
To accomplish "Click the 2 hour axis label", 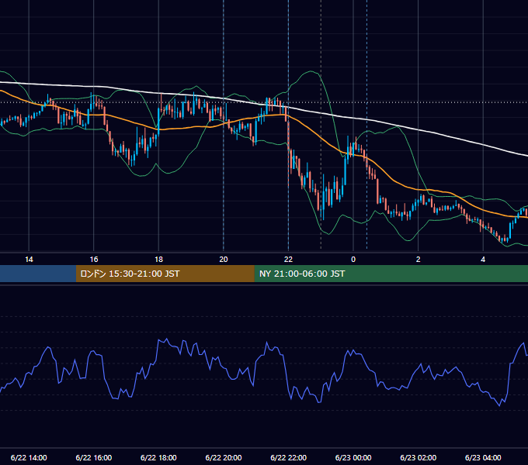I will coord(419,260).
